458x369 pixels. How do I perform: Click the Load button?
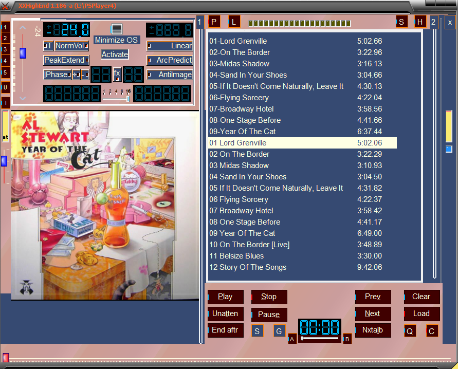[x=422, y=313]
